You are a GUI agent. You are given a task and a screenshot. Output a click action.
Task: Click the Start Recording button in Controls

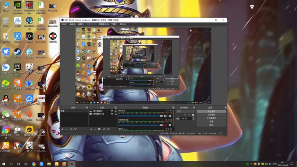point(211,115)
